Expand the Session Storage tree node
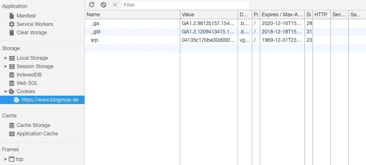Viewport: 366px width, 165px height. 5,66
